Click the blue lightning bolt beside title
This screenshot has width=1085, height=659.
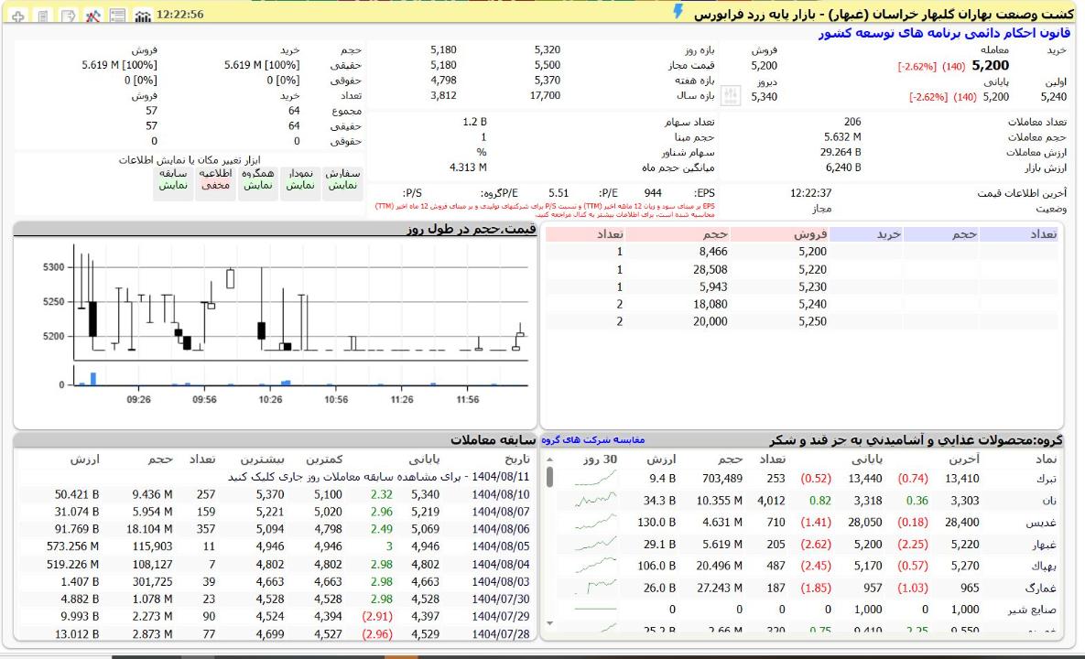[x=678, y=11]
